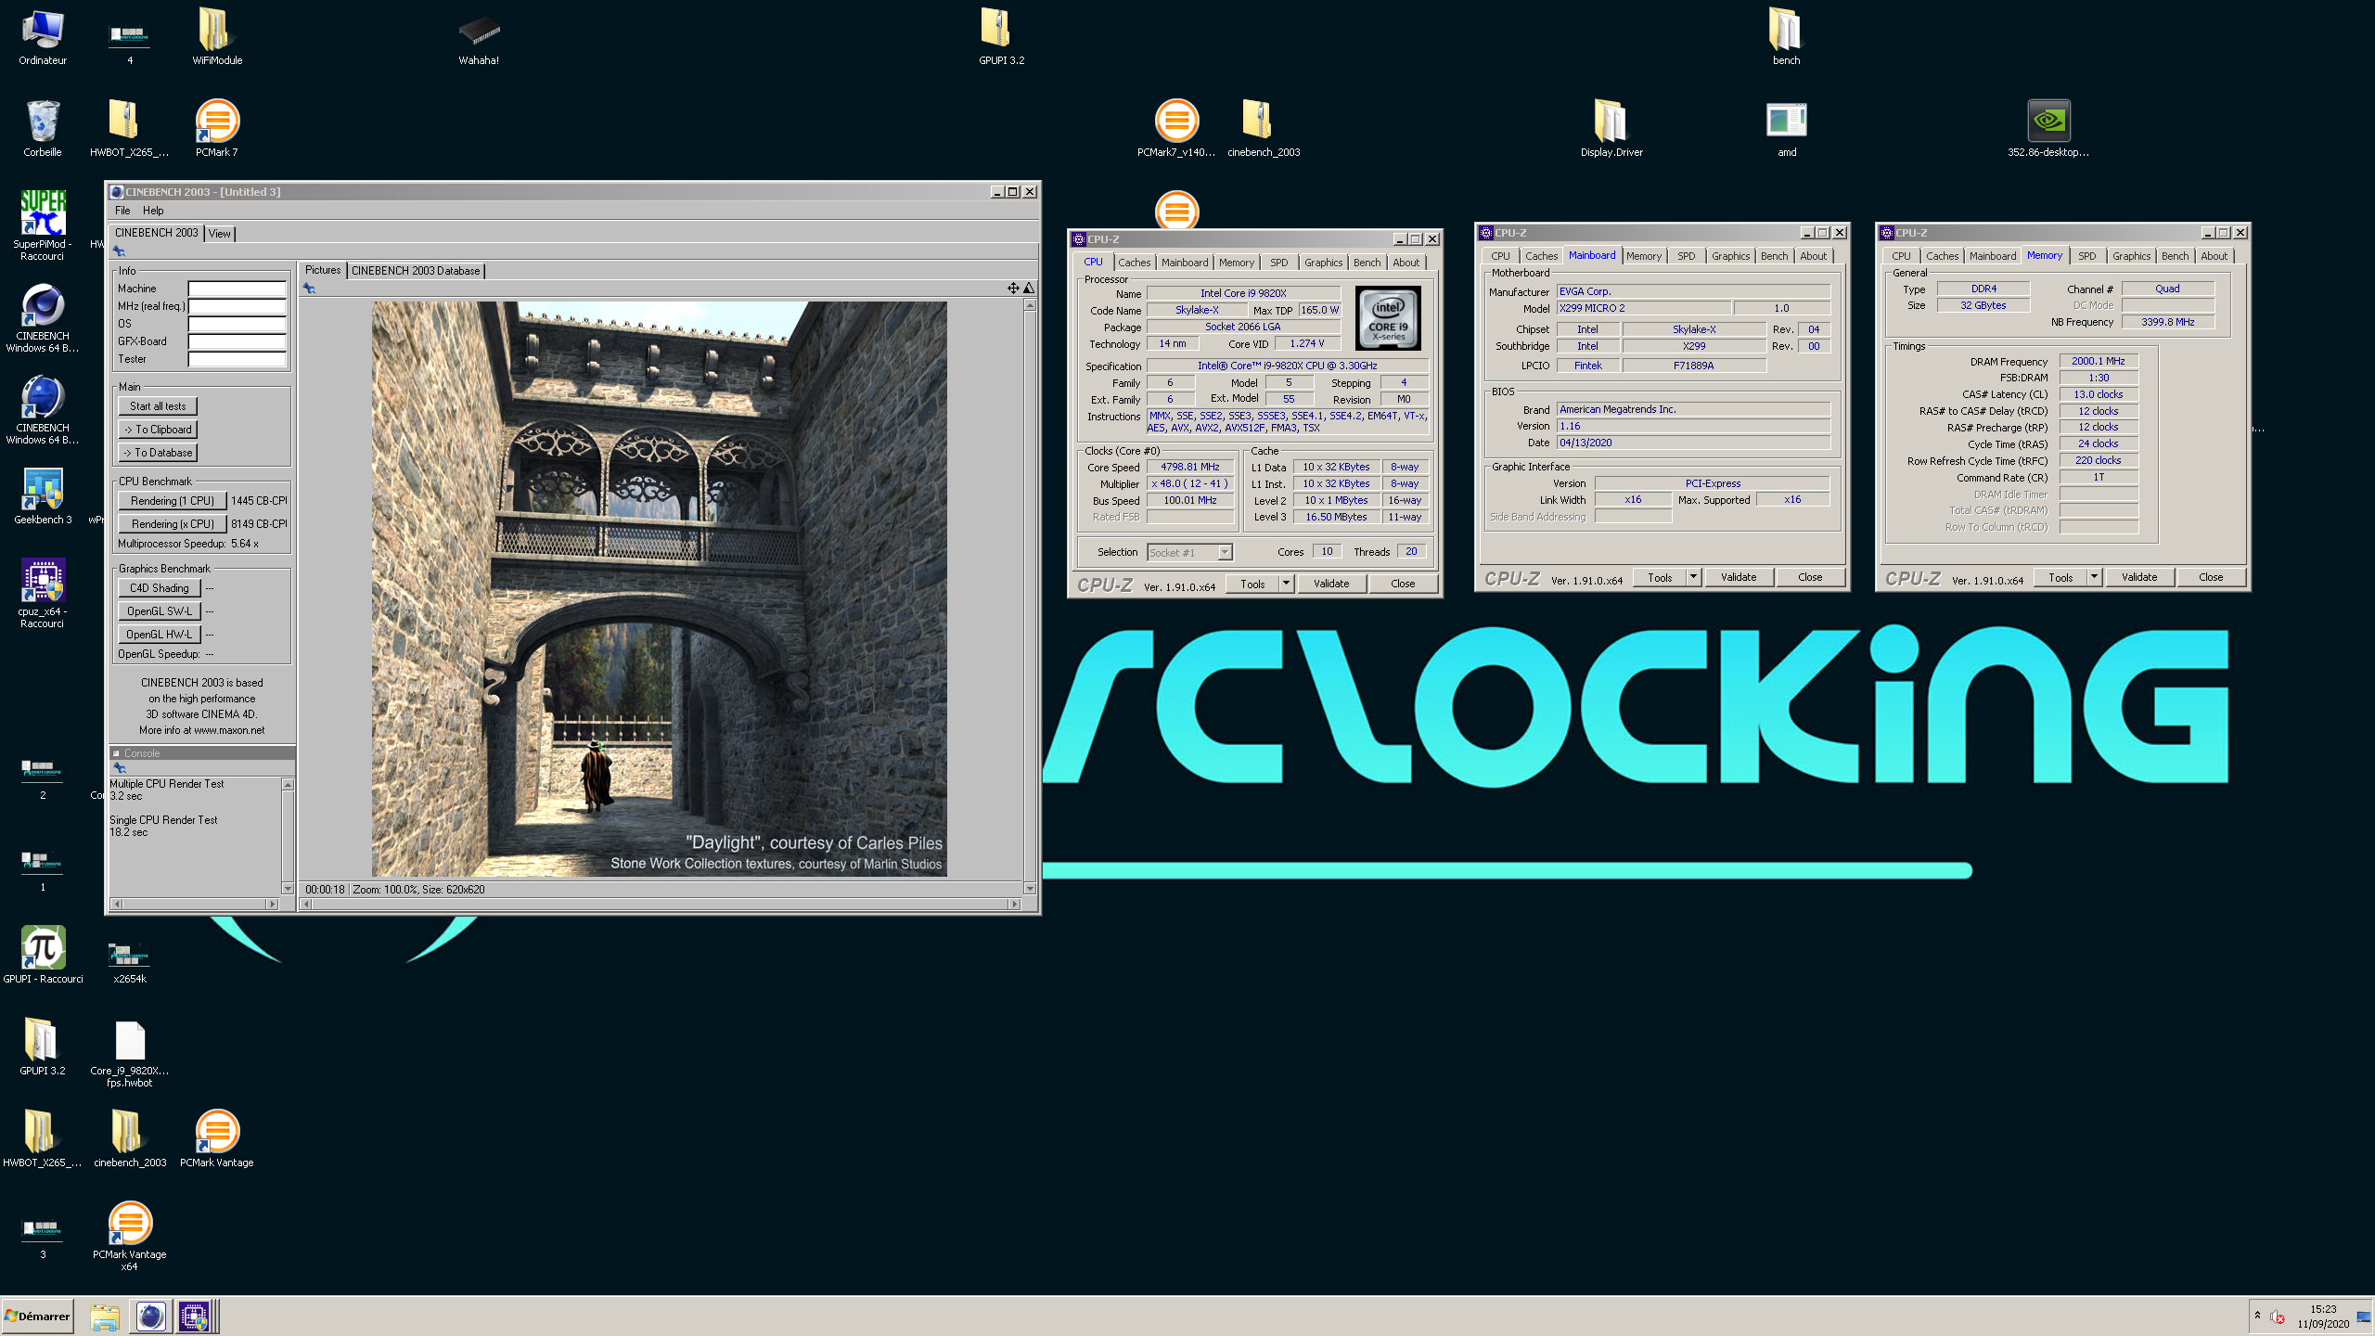Open the Display.Driver folder icon

1611,129
